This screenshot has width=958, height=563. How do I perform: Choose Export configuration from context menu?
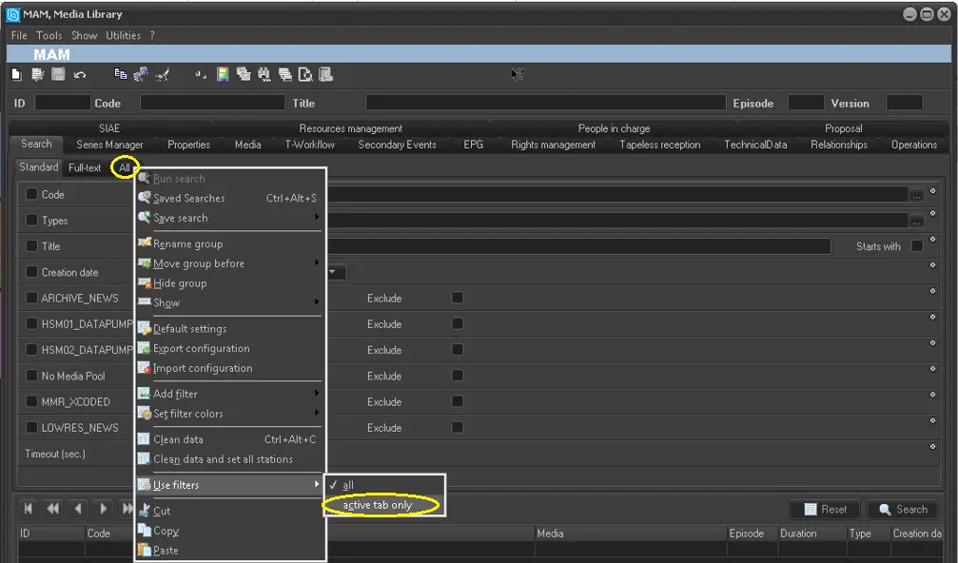(x=201, y=349)
